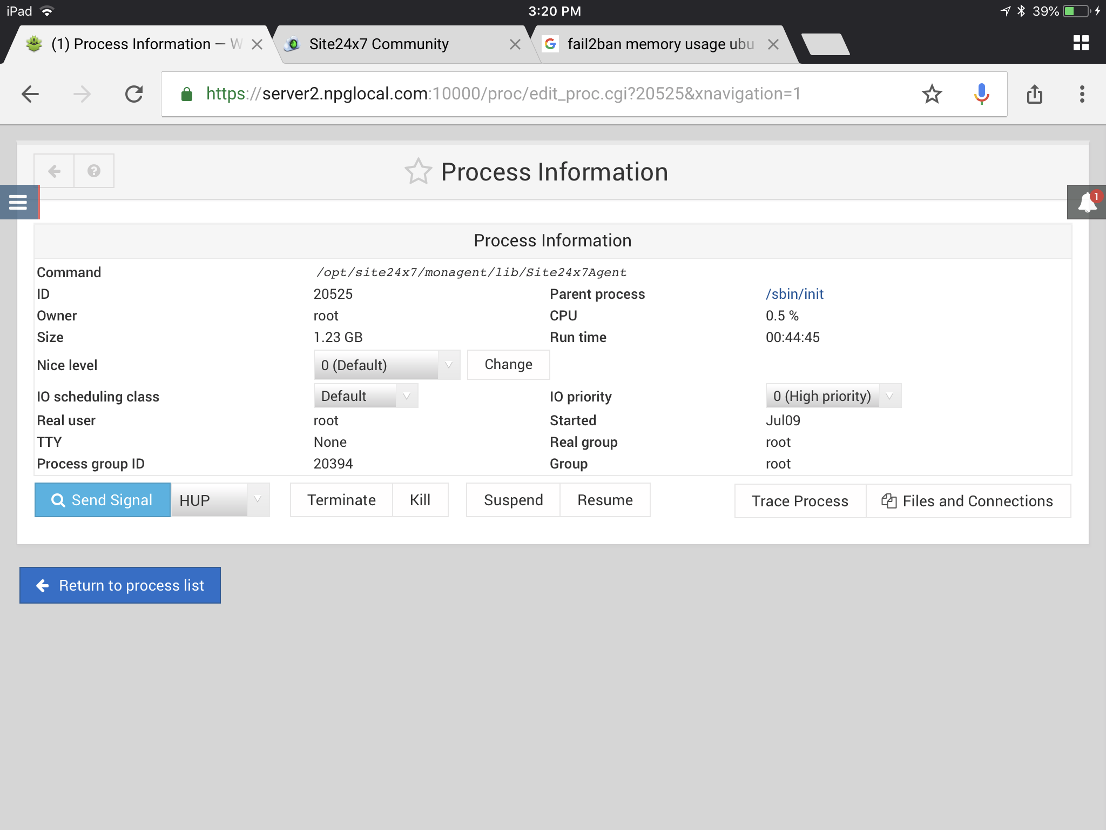The width and height of the screenshot is (1106, 830).
Task: Open the HUP signal dropdown
Action: click(220, 500)
